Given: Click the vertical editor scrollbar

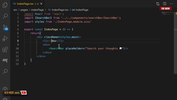Looking at the screenshot, I should tap(175, 43).
